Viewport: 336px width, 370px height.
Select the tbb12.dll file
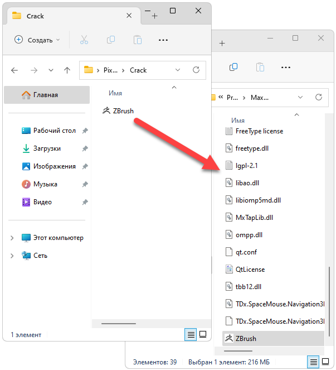click(244, 287)
